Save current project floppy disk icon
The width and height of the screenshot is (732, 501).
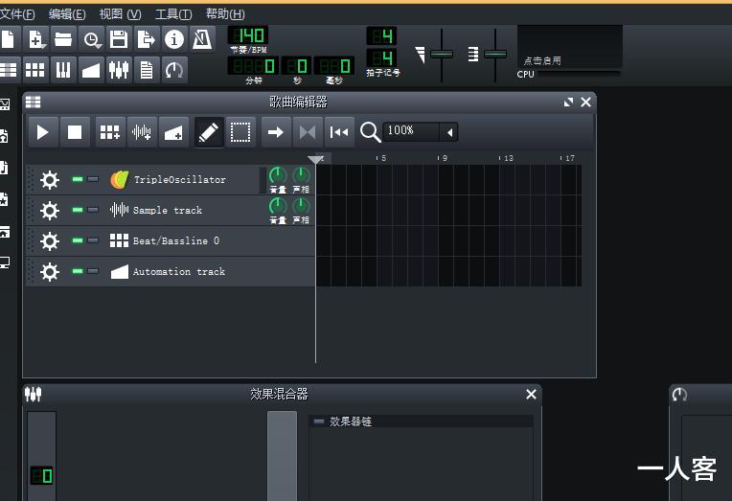[119, 39]
